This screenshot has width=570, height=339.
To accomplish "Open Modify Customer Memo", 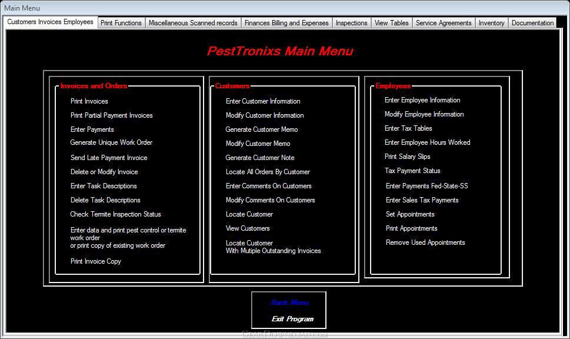I will [258, 144].
